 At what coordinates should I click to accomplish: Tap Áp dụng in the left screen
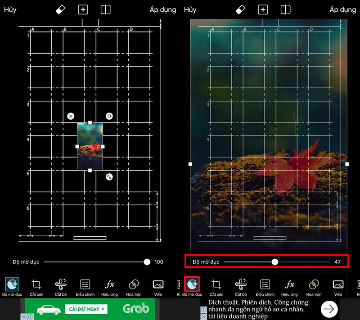point(163,10)
